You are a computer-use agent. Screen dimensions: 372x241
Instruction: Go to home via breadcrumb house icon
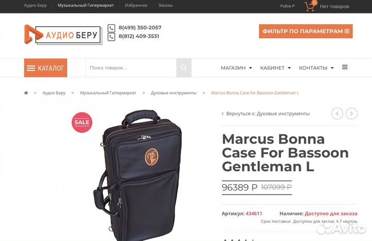pyautogui.click(x=26, y=93)
